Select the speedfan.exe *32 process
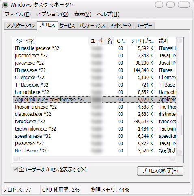 tap(94, 136)
